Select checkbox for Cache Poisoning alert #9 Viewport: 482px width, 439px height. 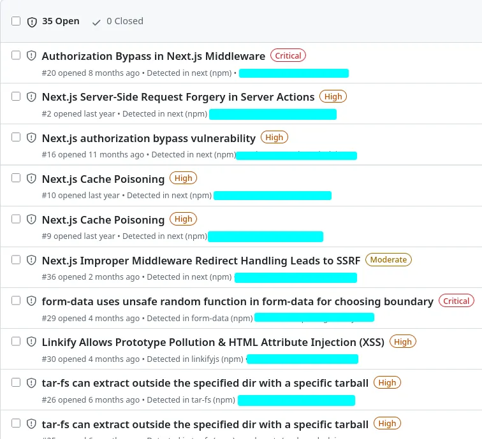coord(16,219)
